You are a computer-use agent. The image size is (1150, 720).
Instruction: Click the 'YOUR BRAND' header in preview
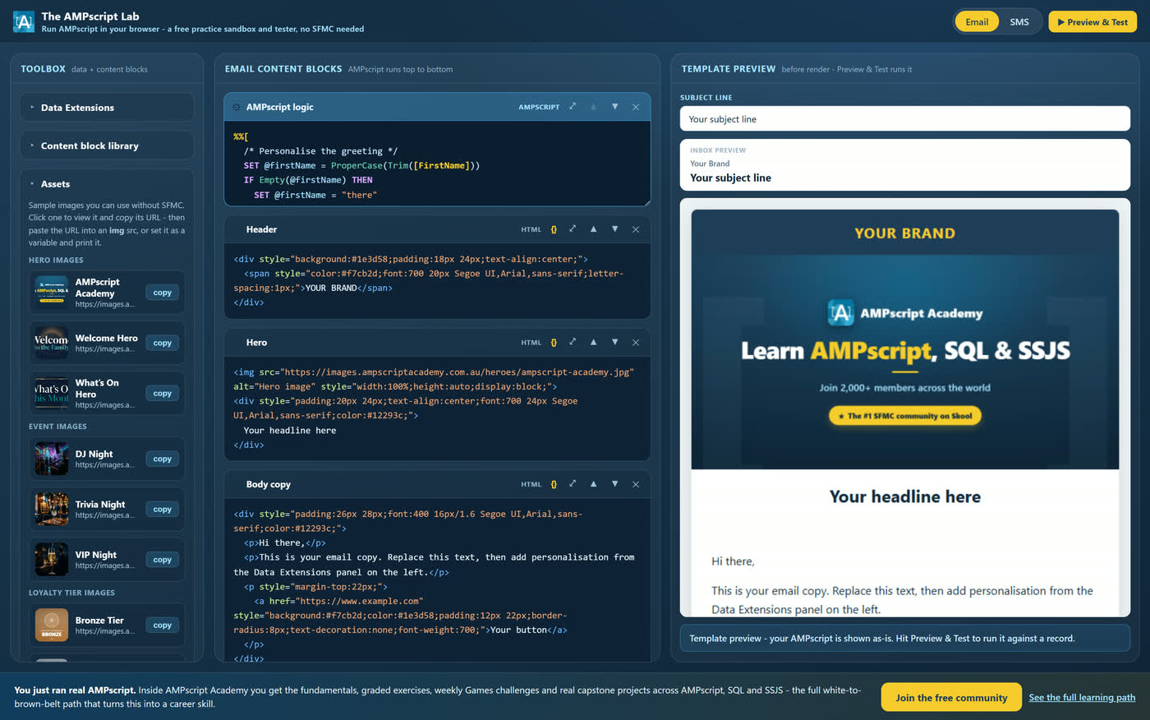pos(905,233)
